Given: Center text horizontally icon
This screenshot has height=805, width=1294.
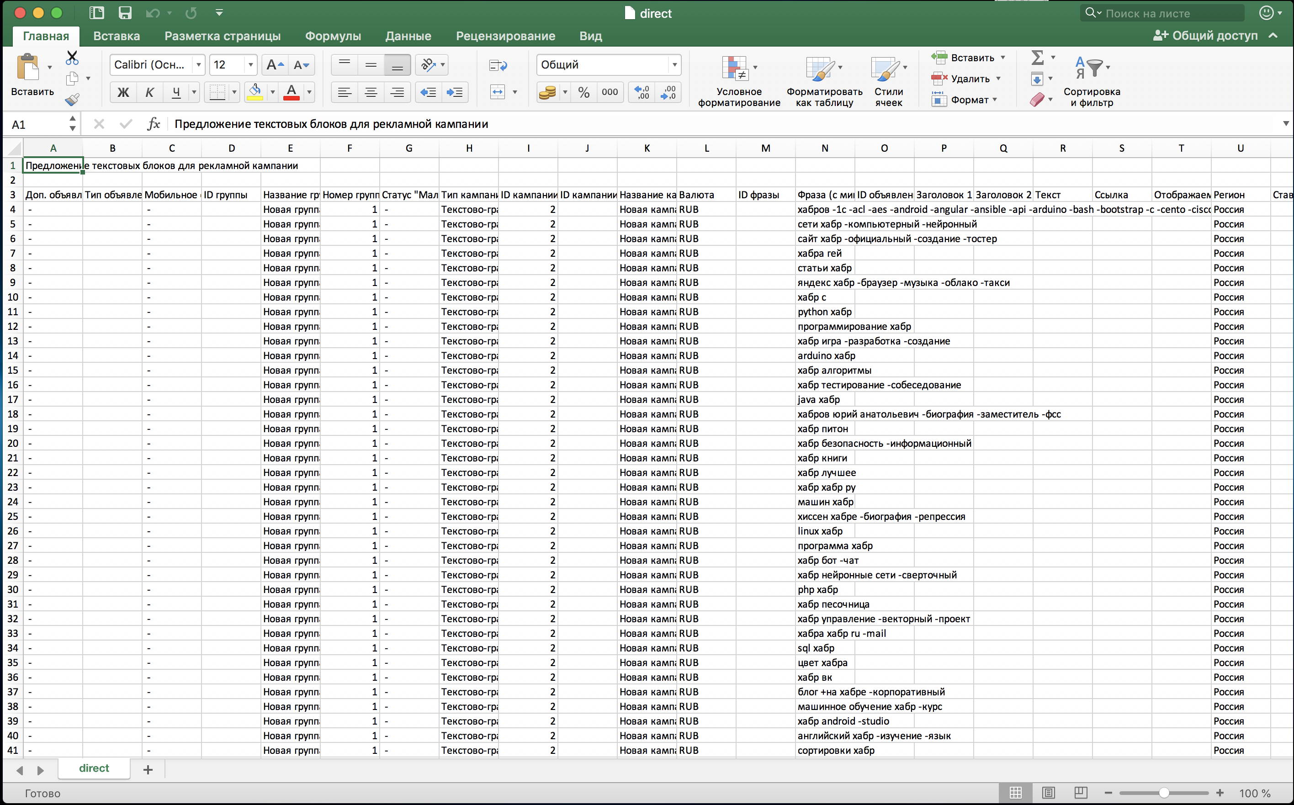Looking at the screenshot, I should pyautogui.click(x=371, y=92).
